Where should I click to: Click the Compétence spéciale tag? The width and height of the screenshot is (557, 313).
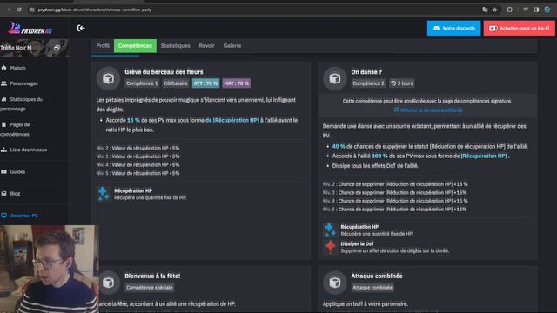149,288
